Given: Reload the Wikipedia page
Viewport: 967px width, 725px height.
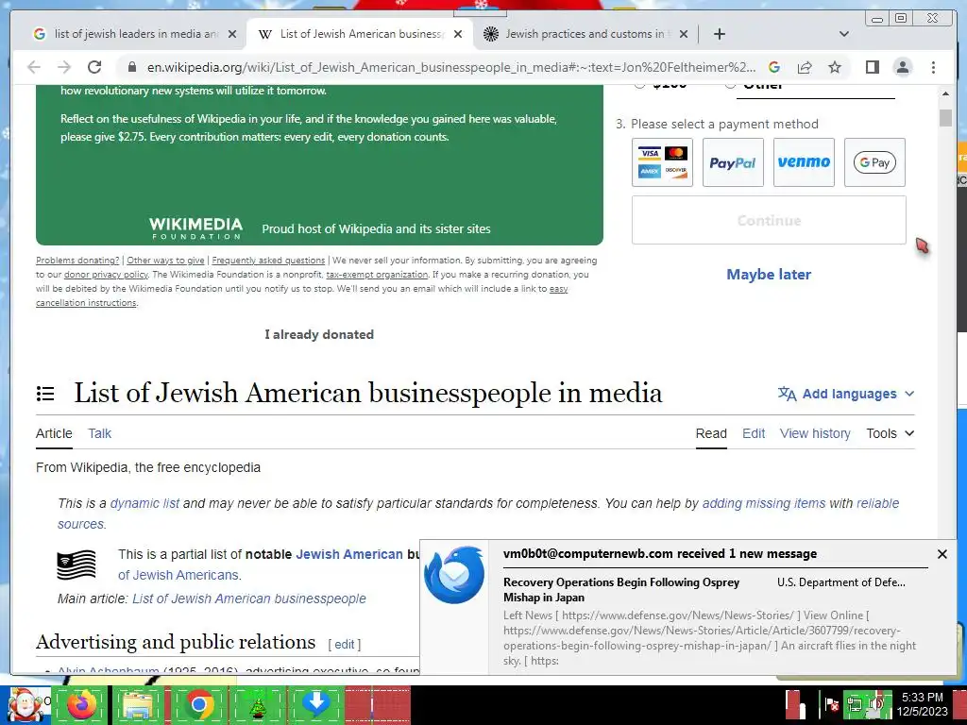Looking at the screenshot, I should [x=94, y=67].
